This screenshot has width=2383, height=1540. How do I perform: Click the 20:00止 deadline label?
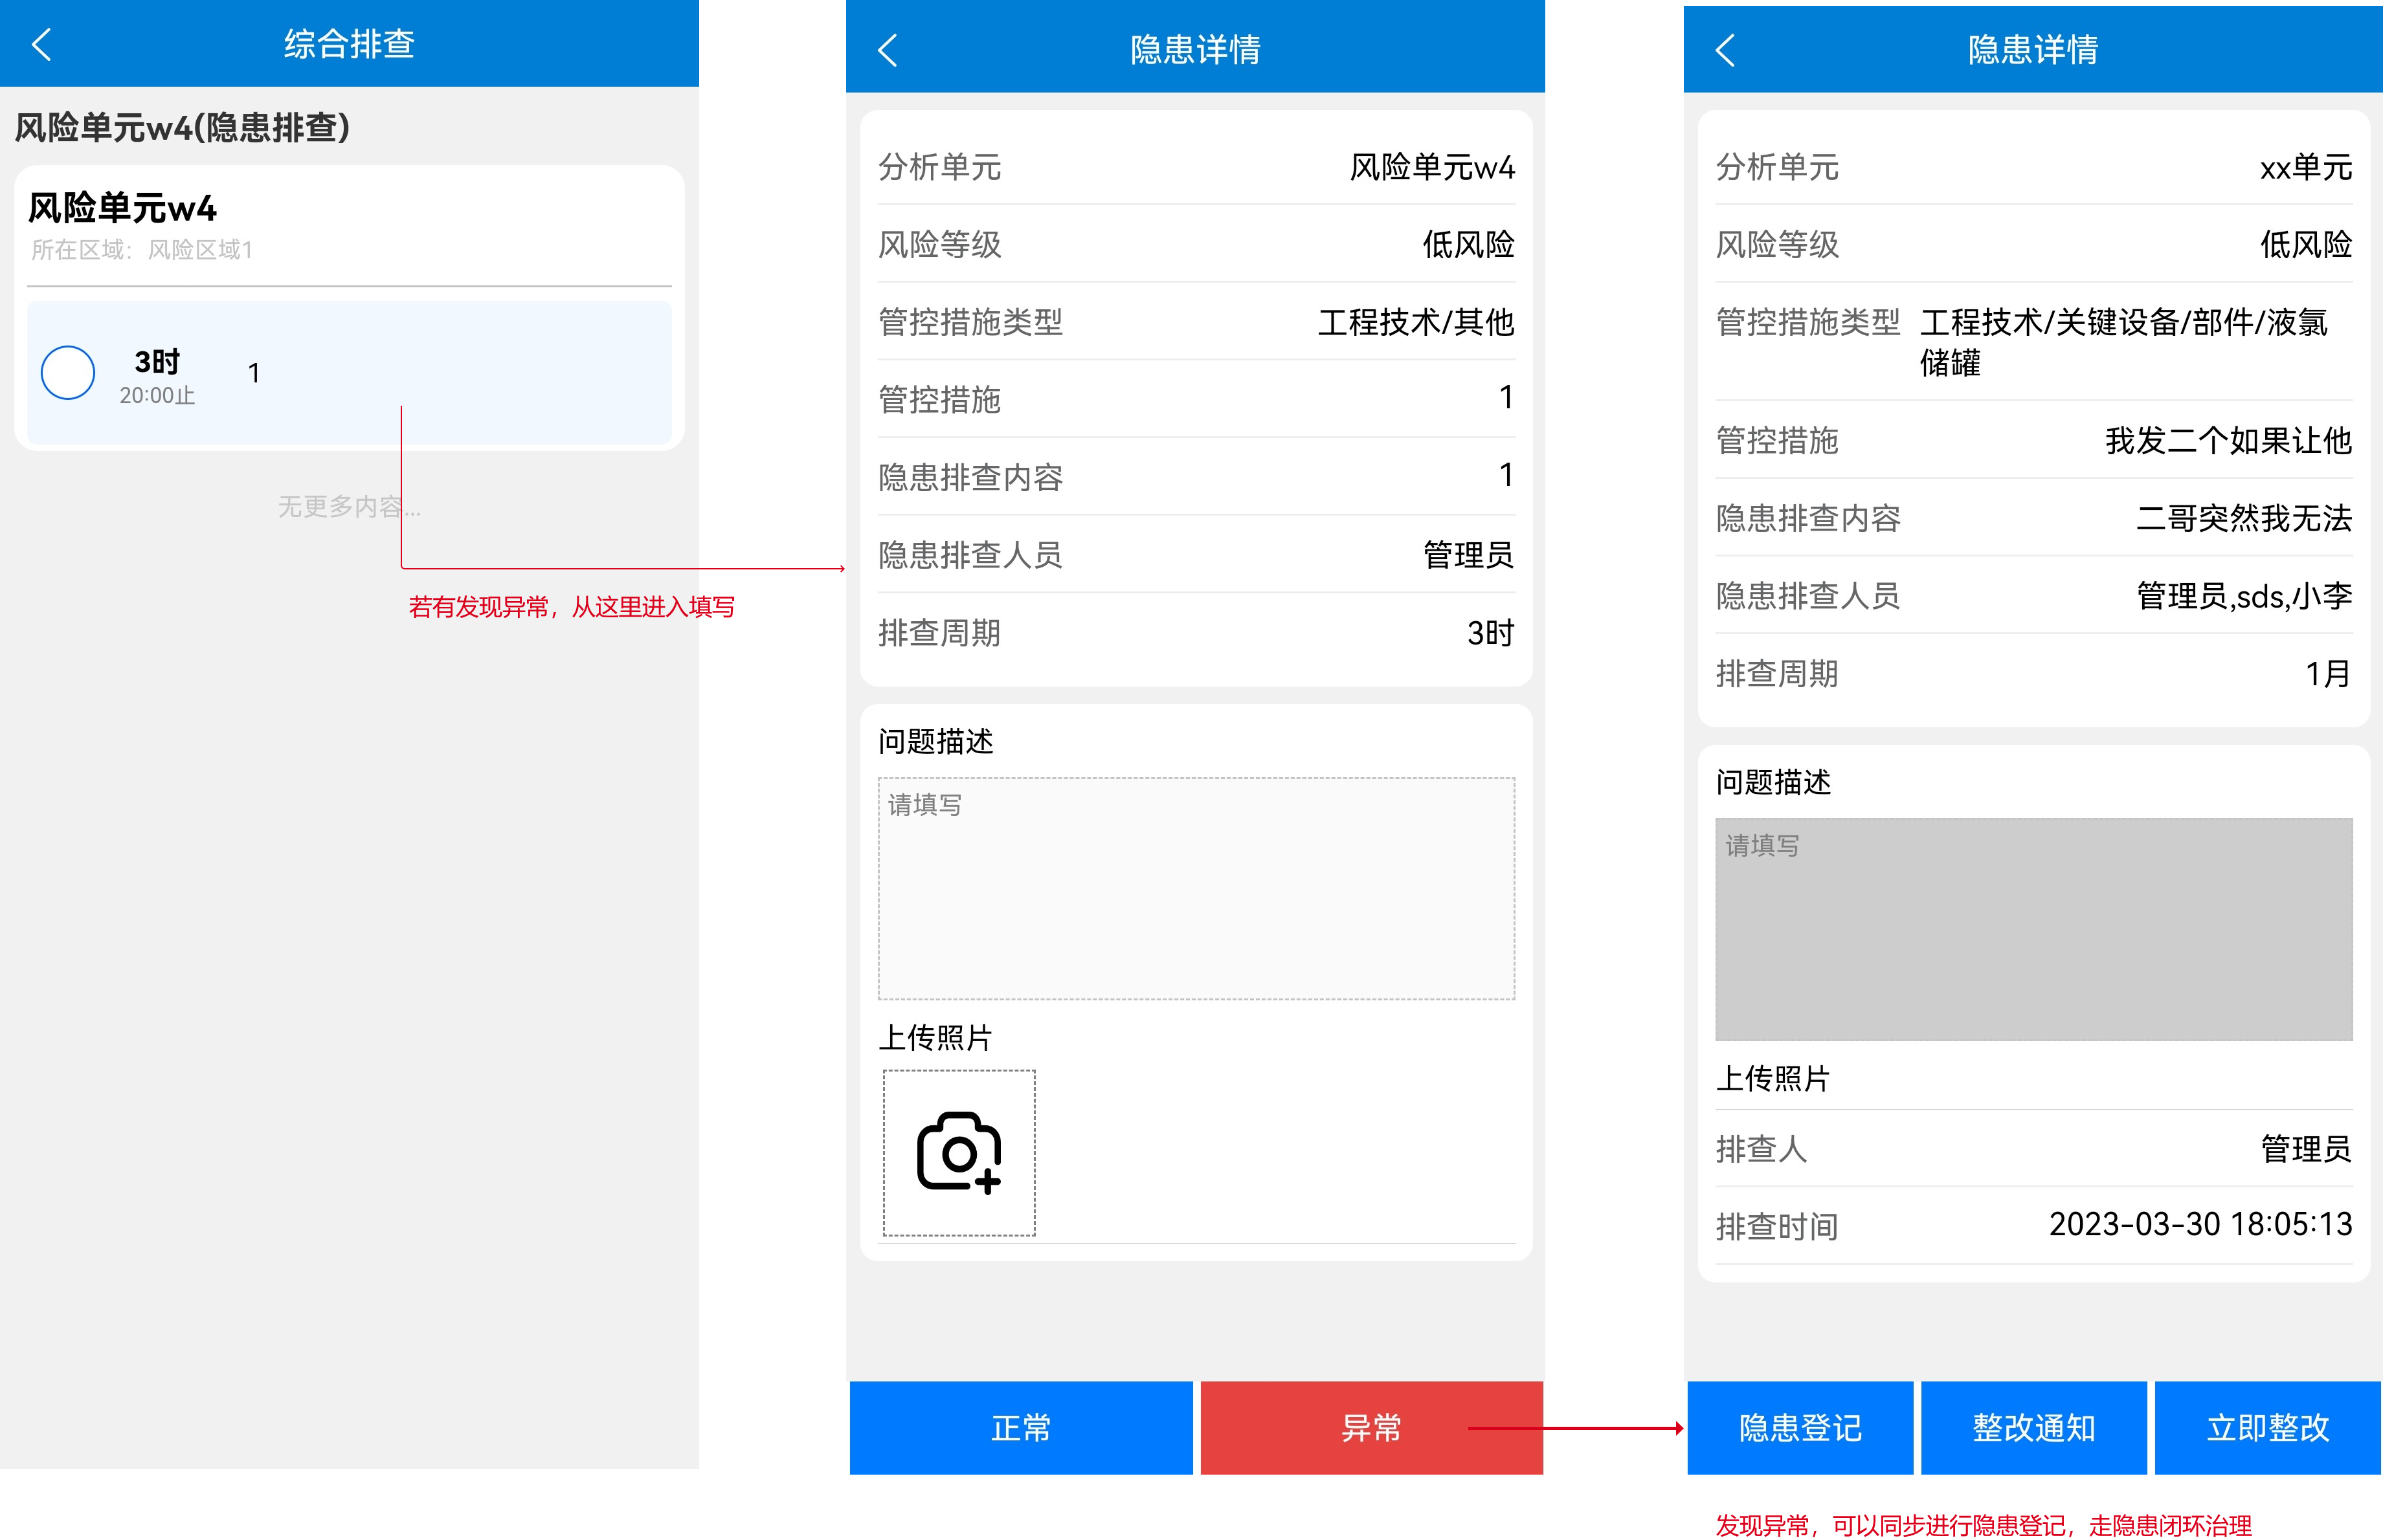[x=157, y=396]
